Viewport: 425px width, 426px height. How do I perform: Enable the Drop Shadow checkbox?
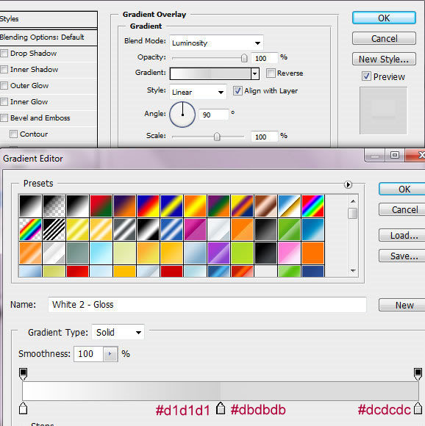click(x=4, y=53)
